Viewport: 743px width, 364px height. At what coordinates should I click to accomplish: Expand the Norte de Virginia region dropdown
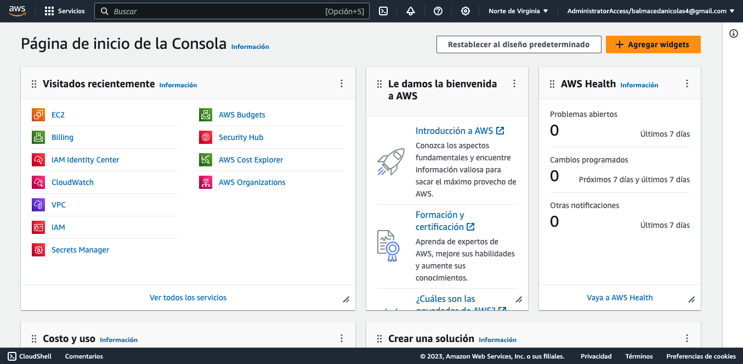pyautogui.click(x=518, y=11)
